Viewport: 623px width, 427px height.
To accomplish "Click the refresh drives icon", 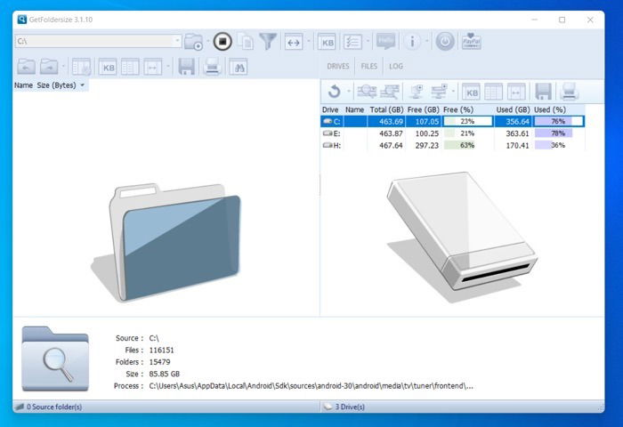I will (x=334, y=92).
